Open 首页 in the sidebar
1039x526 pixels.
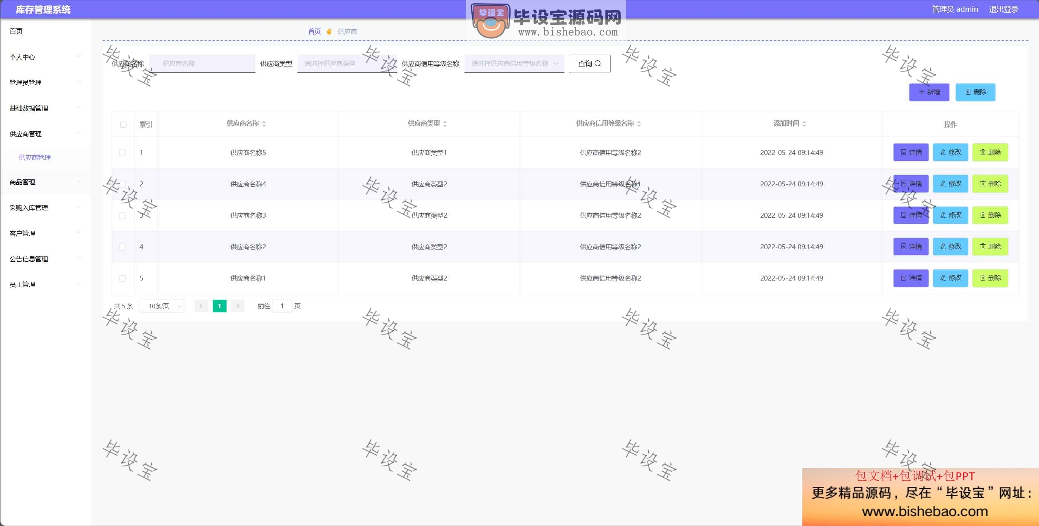(16, 31)
